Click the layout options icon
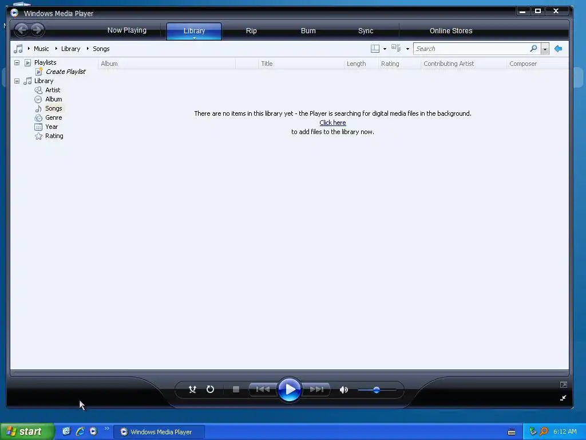Viewport: 586px width, 440px height. click(375, 49)
